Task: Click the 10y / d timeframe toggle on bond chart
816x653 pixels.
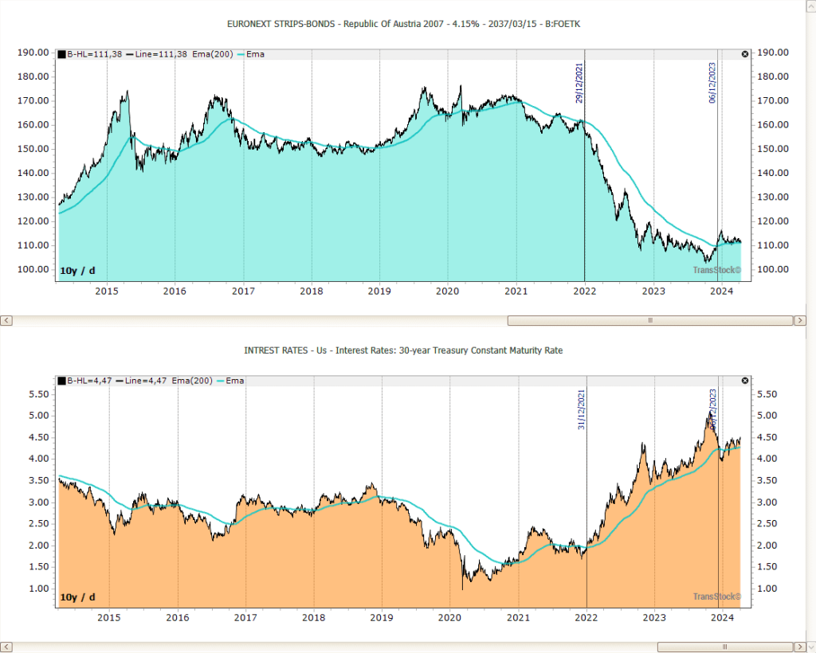Action: click(76, 270)
